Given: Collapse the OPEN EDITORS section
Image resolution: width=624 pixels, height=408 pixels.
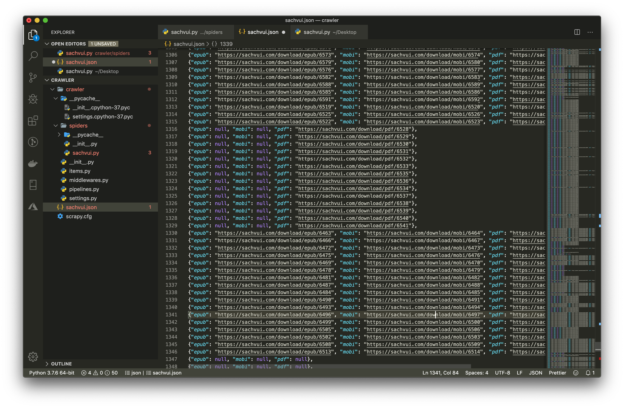Looking at the screenshot, I should (x=47, y=44).
